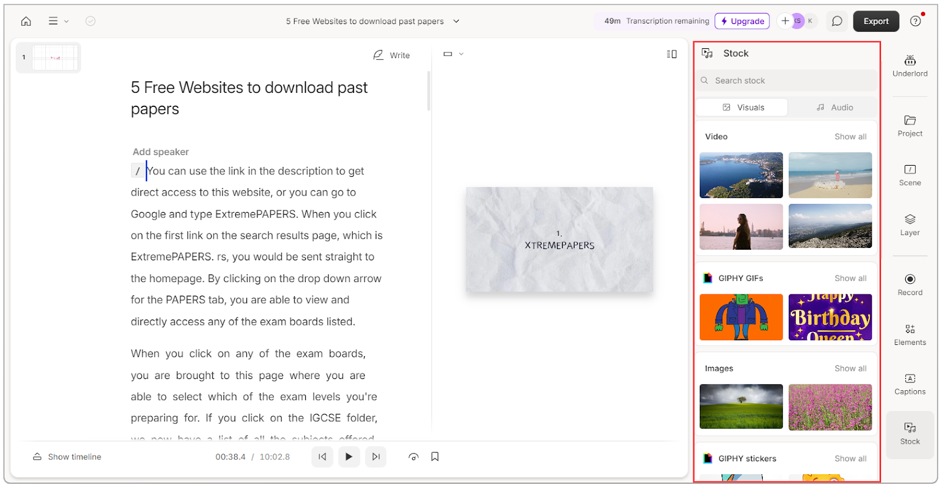
Task: Click Add speaker label
Action: pyautogui.click(x=161, y=152)
